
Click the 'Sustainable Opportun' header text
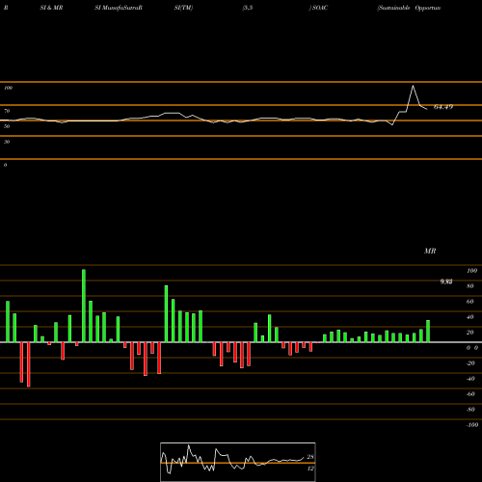pyautogui.click(x=409, y=8)
